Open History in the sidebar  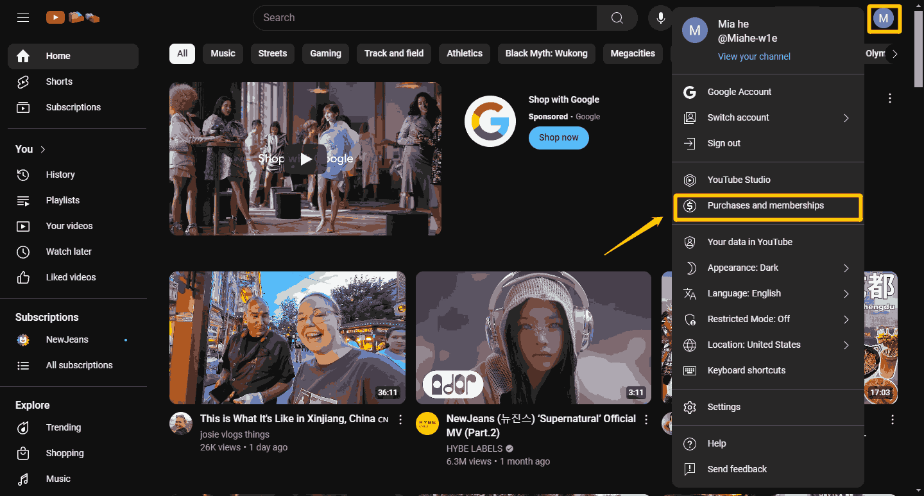(73, 175)
